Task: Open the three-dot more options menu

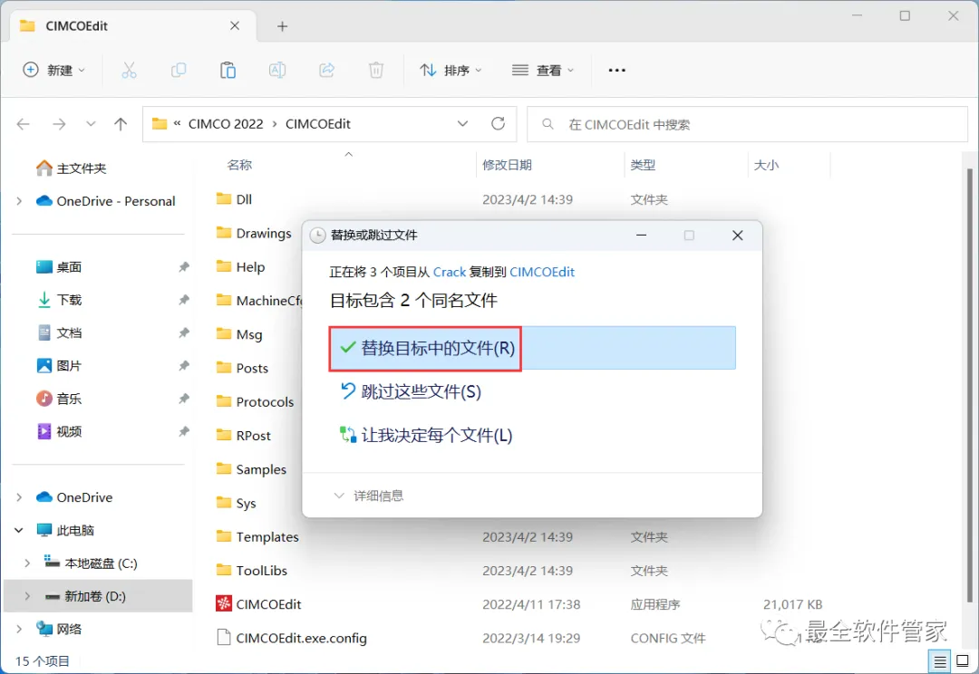Action: click(x=617, y=70)
